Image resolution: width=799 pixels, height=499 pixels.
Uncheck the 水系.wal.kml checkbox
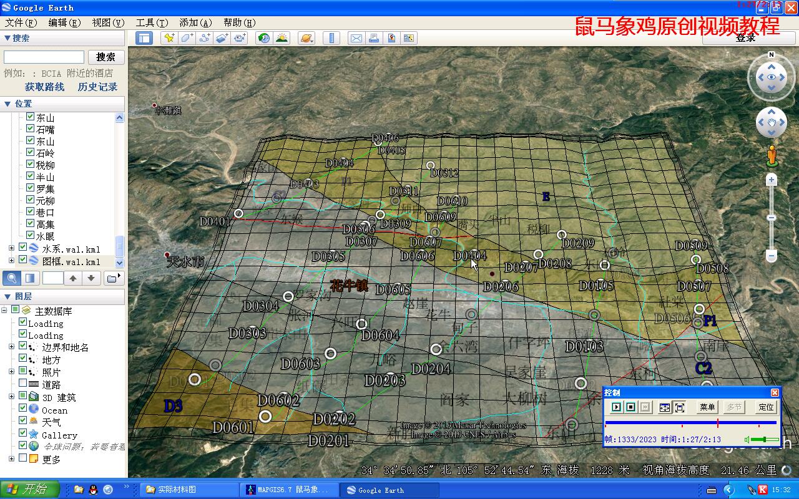(x=22, y=248)
